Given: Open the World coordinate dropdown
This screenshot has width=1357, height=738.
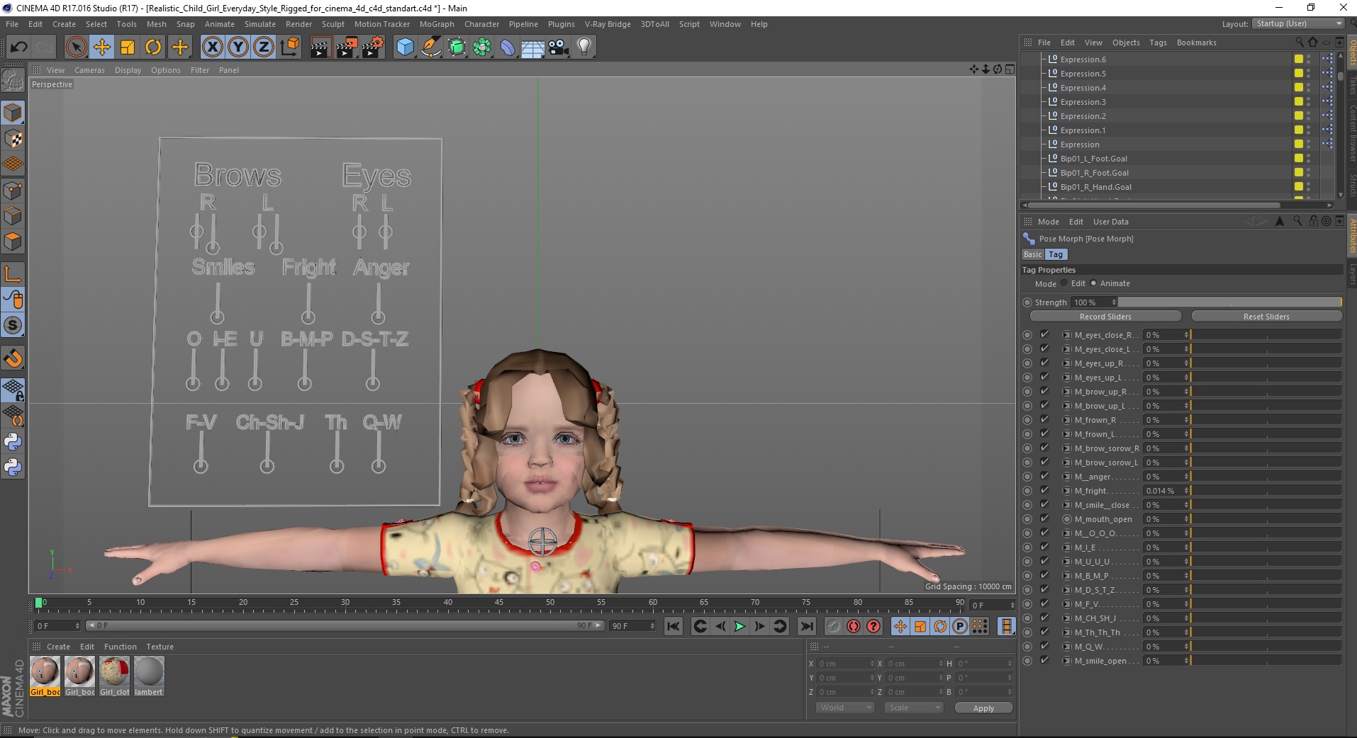Looking at the screenshot, I should coord(844,708).
